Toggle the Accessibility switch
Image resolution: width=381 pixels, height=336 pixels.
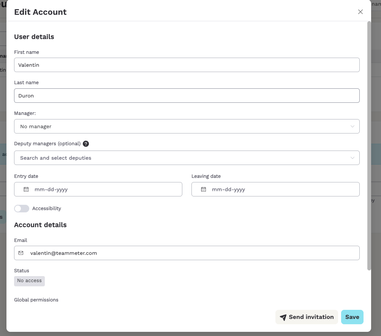22,209
